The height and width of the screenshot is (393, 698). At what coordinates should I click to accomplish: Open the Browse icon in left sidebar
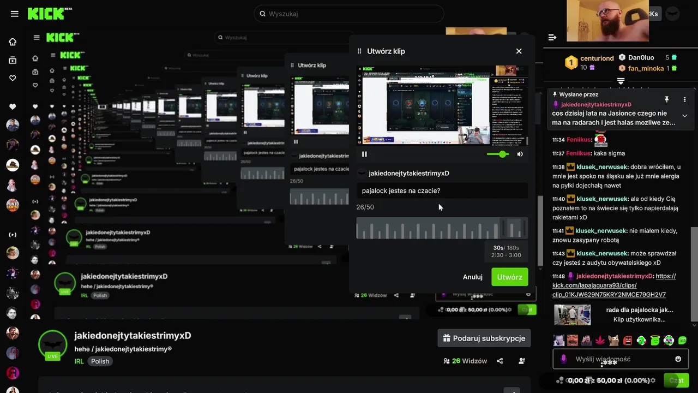[13, 60]
